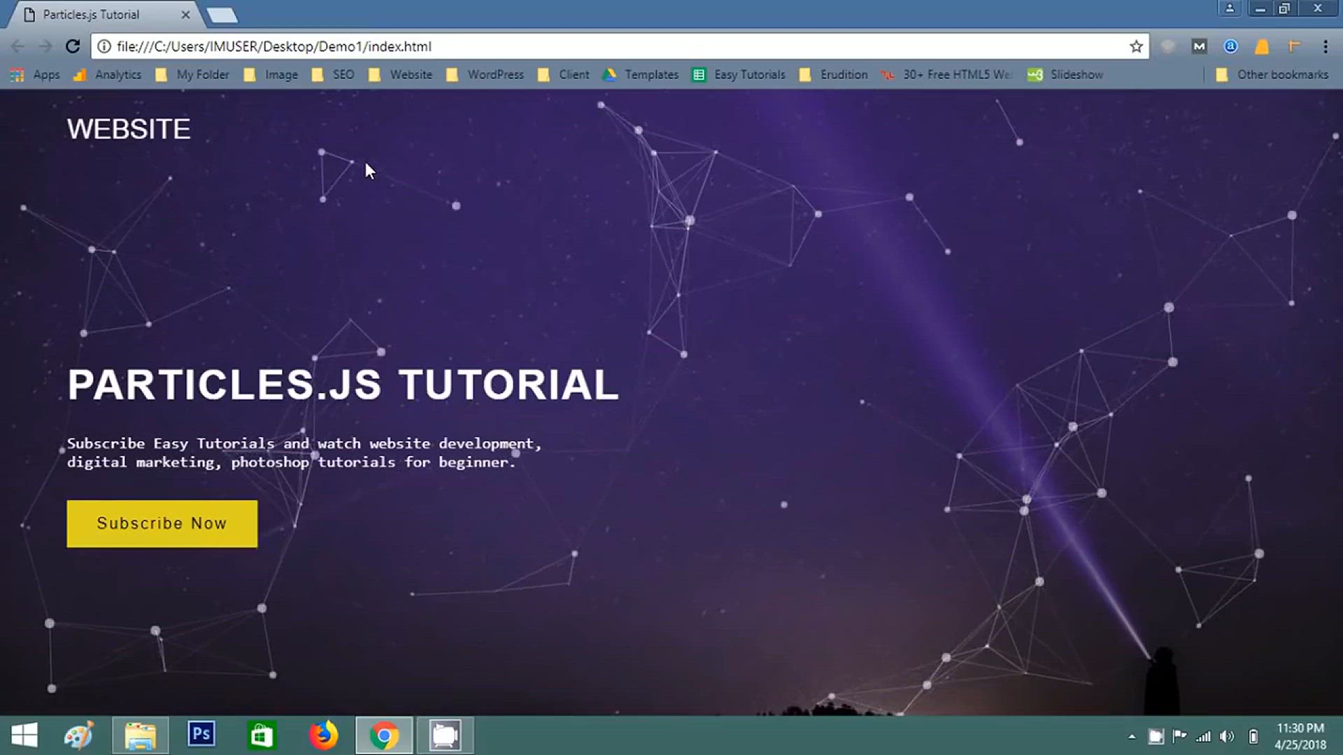Open the volume speaker tray icon
The image size is (1343, 755).
point(1227,736)
